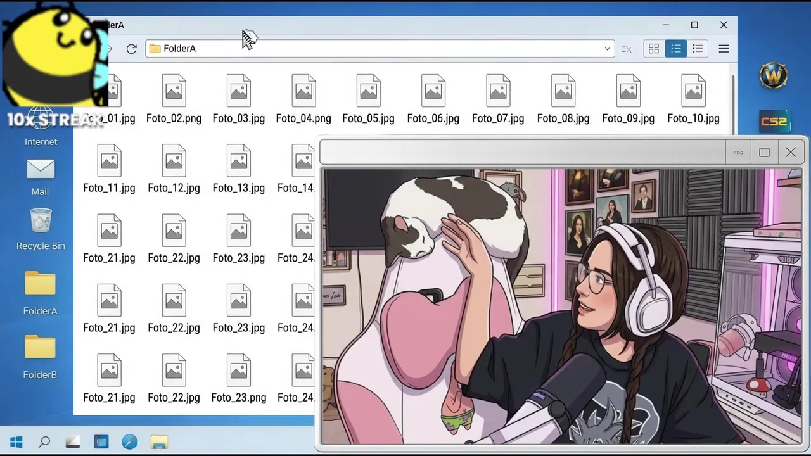Select file Foto_12.jpg
Image resolution: width=811 pixels, height=456 pixels.
pos(174,169)
